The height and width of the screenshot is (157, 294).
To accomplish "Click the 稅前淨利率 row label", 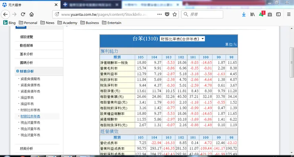I will [x=109, y=80].
